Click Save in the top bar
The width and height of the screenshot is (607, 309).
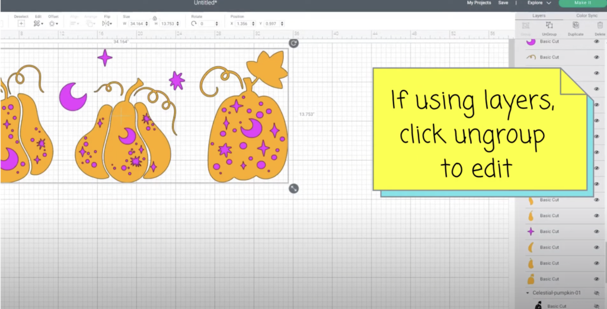pyautogui.click(x=503, y=3)
